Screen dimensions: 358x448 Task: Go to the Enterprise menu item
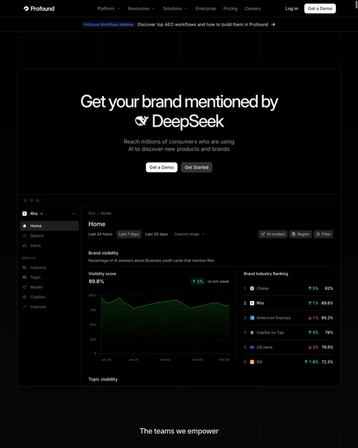point(205,9)
